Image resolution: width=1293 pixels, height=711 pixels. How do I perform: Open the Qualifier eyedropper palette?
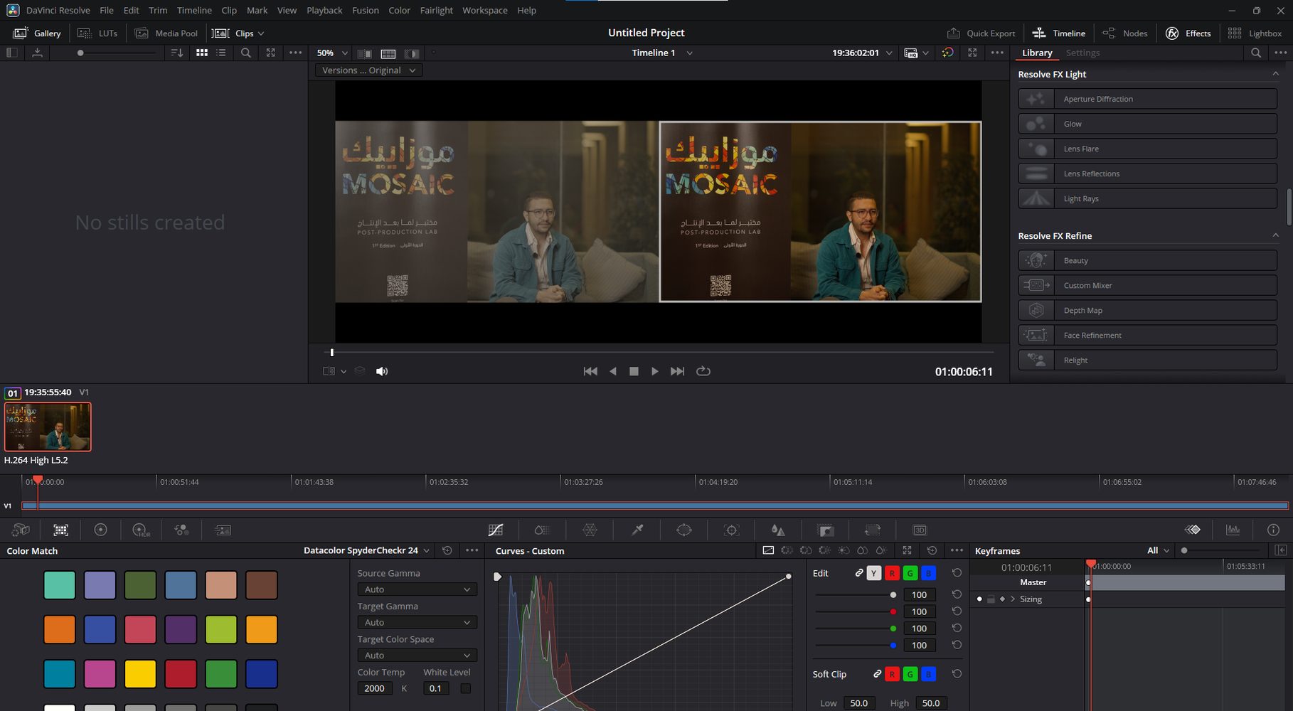pyautogui.click(x=637, y=530)
